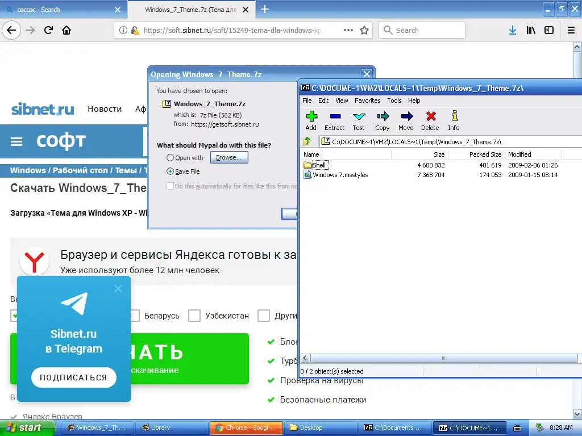Open the Edit menu in 7-Zip
This screenshot has height=436, width=582.
(x=323, y=100)
